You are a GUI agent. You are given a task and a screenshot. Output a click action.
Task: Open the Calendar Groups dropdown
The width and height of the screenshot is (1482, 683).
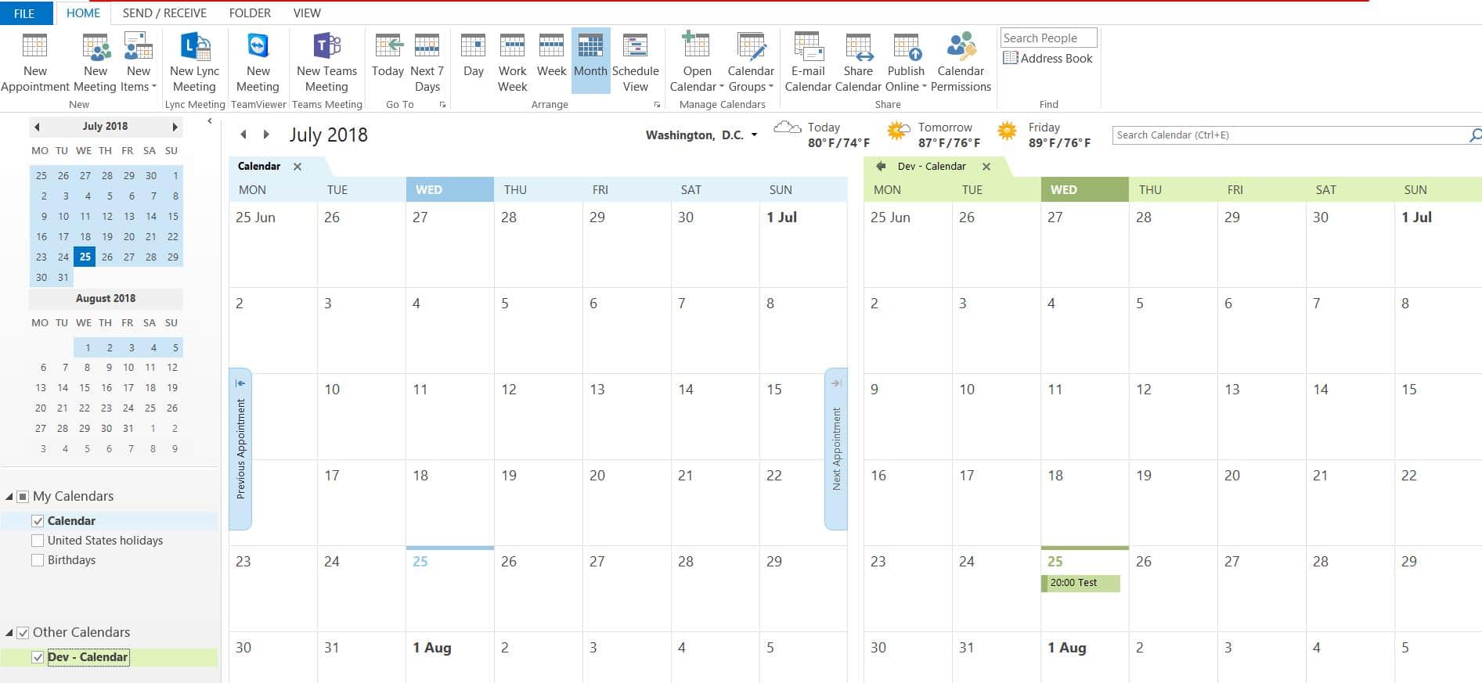(750, 63)
